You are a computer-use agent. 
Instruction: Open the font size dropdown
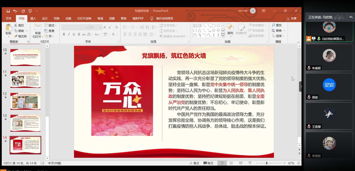pos(100,27)
